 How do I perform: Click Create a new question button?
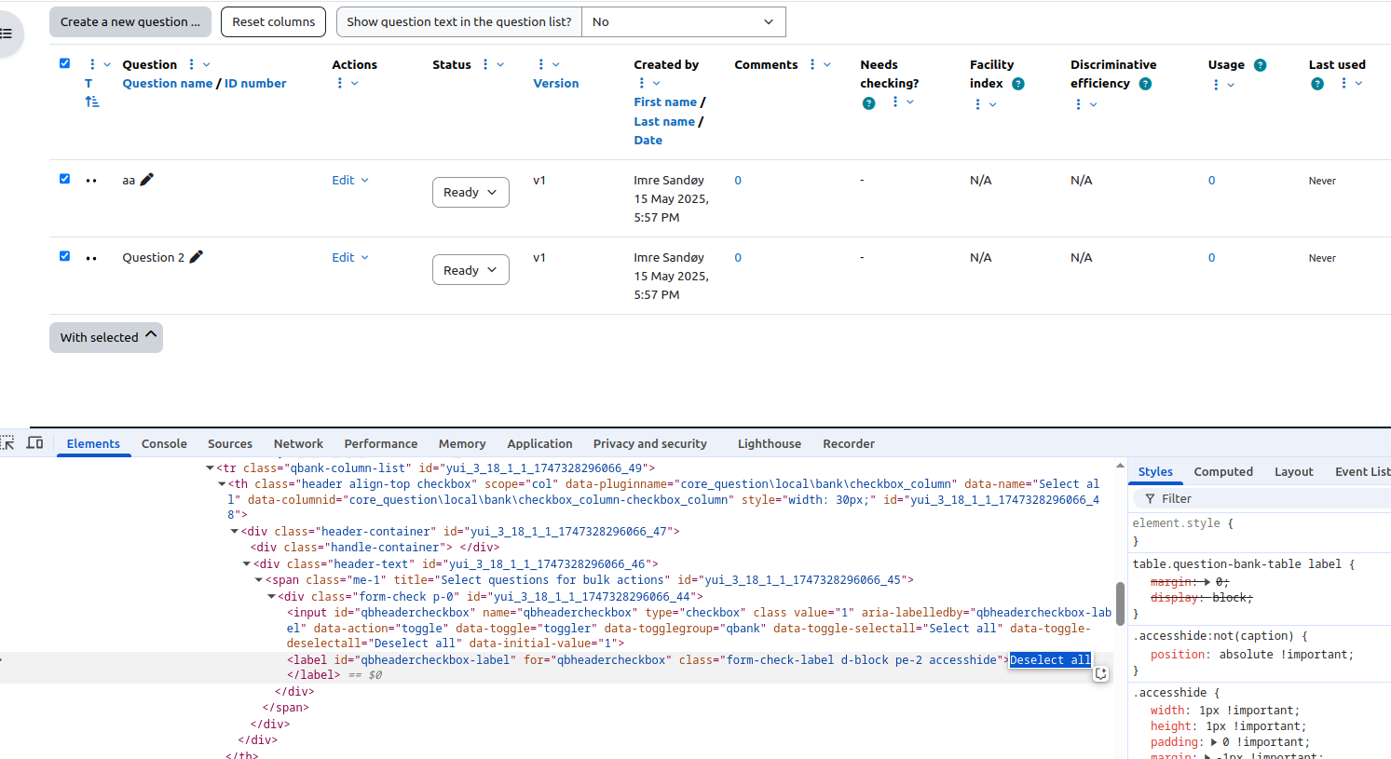[130, 21]
